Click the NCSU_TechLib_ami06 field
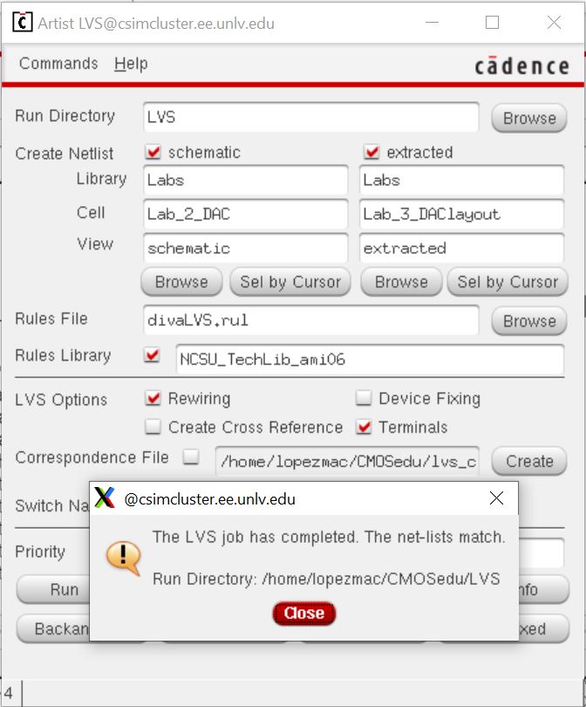The width and height of the screenshot is (586, 707). pyautogui.click(x=370, y=360)
